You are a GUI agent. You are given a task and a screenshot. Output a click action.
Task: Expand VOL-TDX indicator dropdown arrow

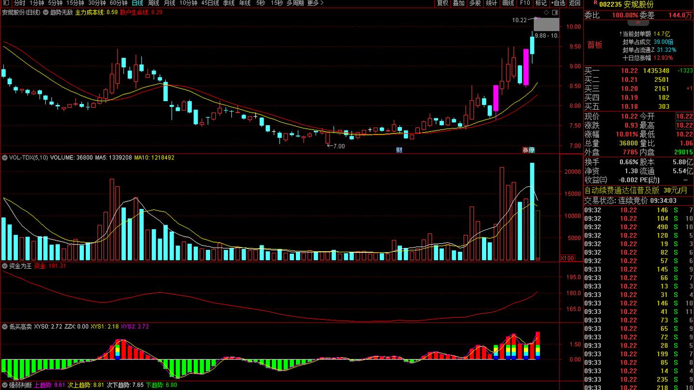click(x=5, y=157)
